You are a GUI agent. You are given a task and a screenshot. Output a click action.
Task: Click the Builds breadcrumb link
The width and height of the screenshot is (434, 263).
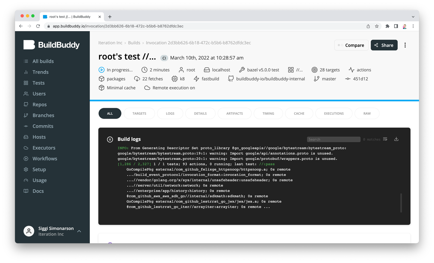pos(134,43)
